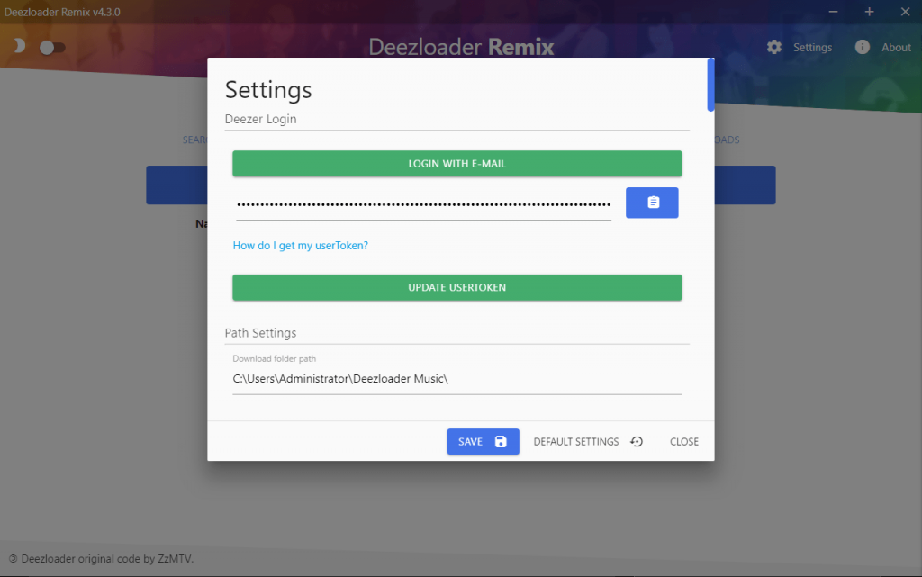Screen dimensions: 922x577
Task: Open the Settings label in header
Action: pos(812,47)
